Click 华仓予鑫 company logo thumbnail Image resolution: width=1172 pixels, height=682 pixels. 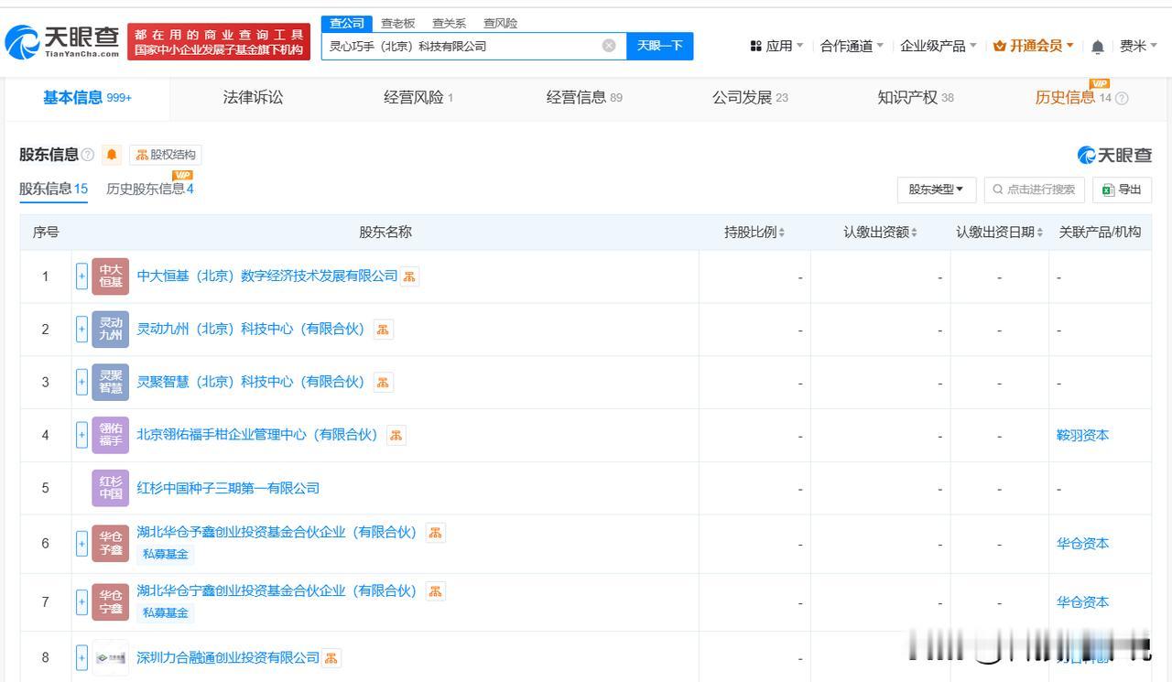(111, 544)
